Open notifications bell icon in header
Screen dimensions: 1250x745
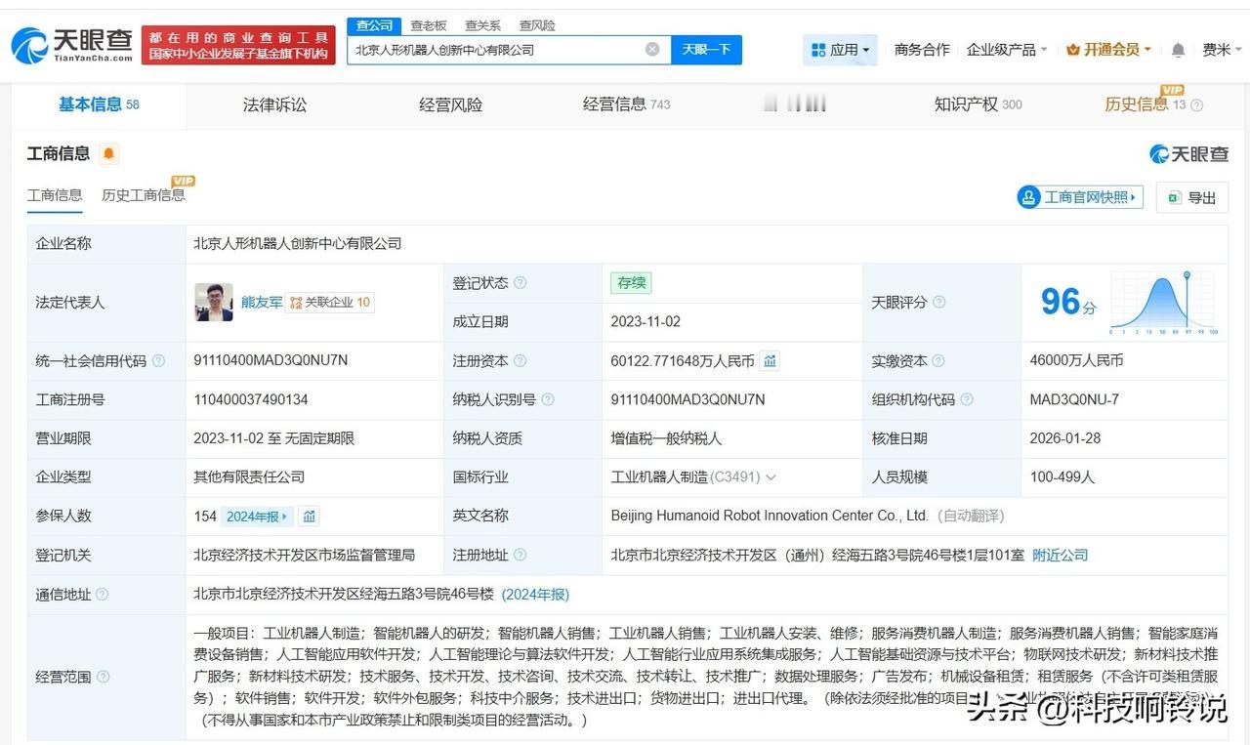[1179, 50]
